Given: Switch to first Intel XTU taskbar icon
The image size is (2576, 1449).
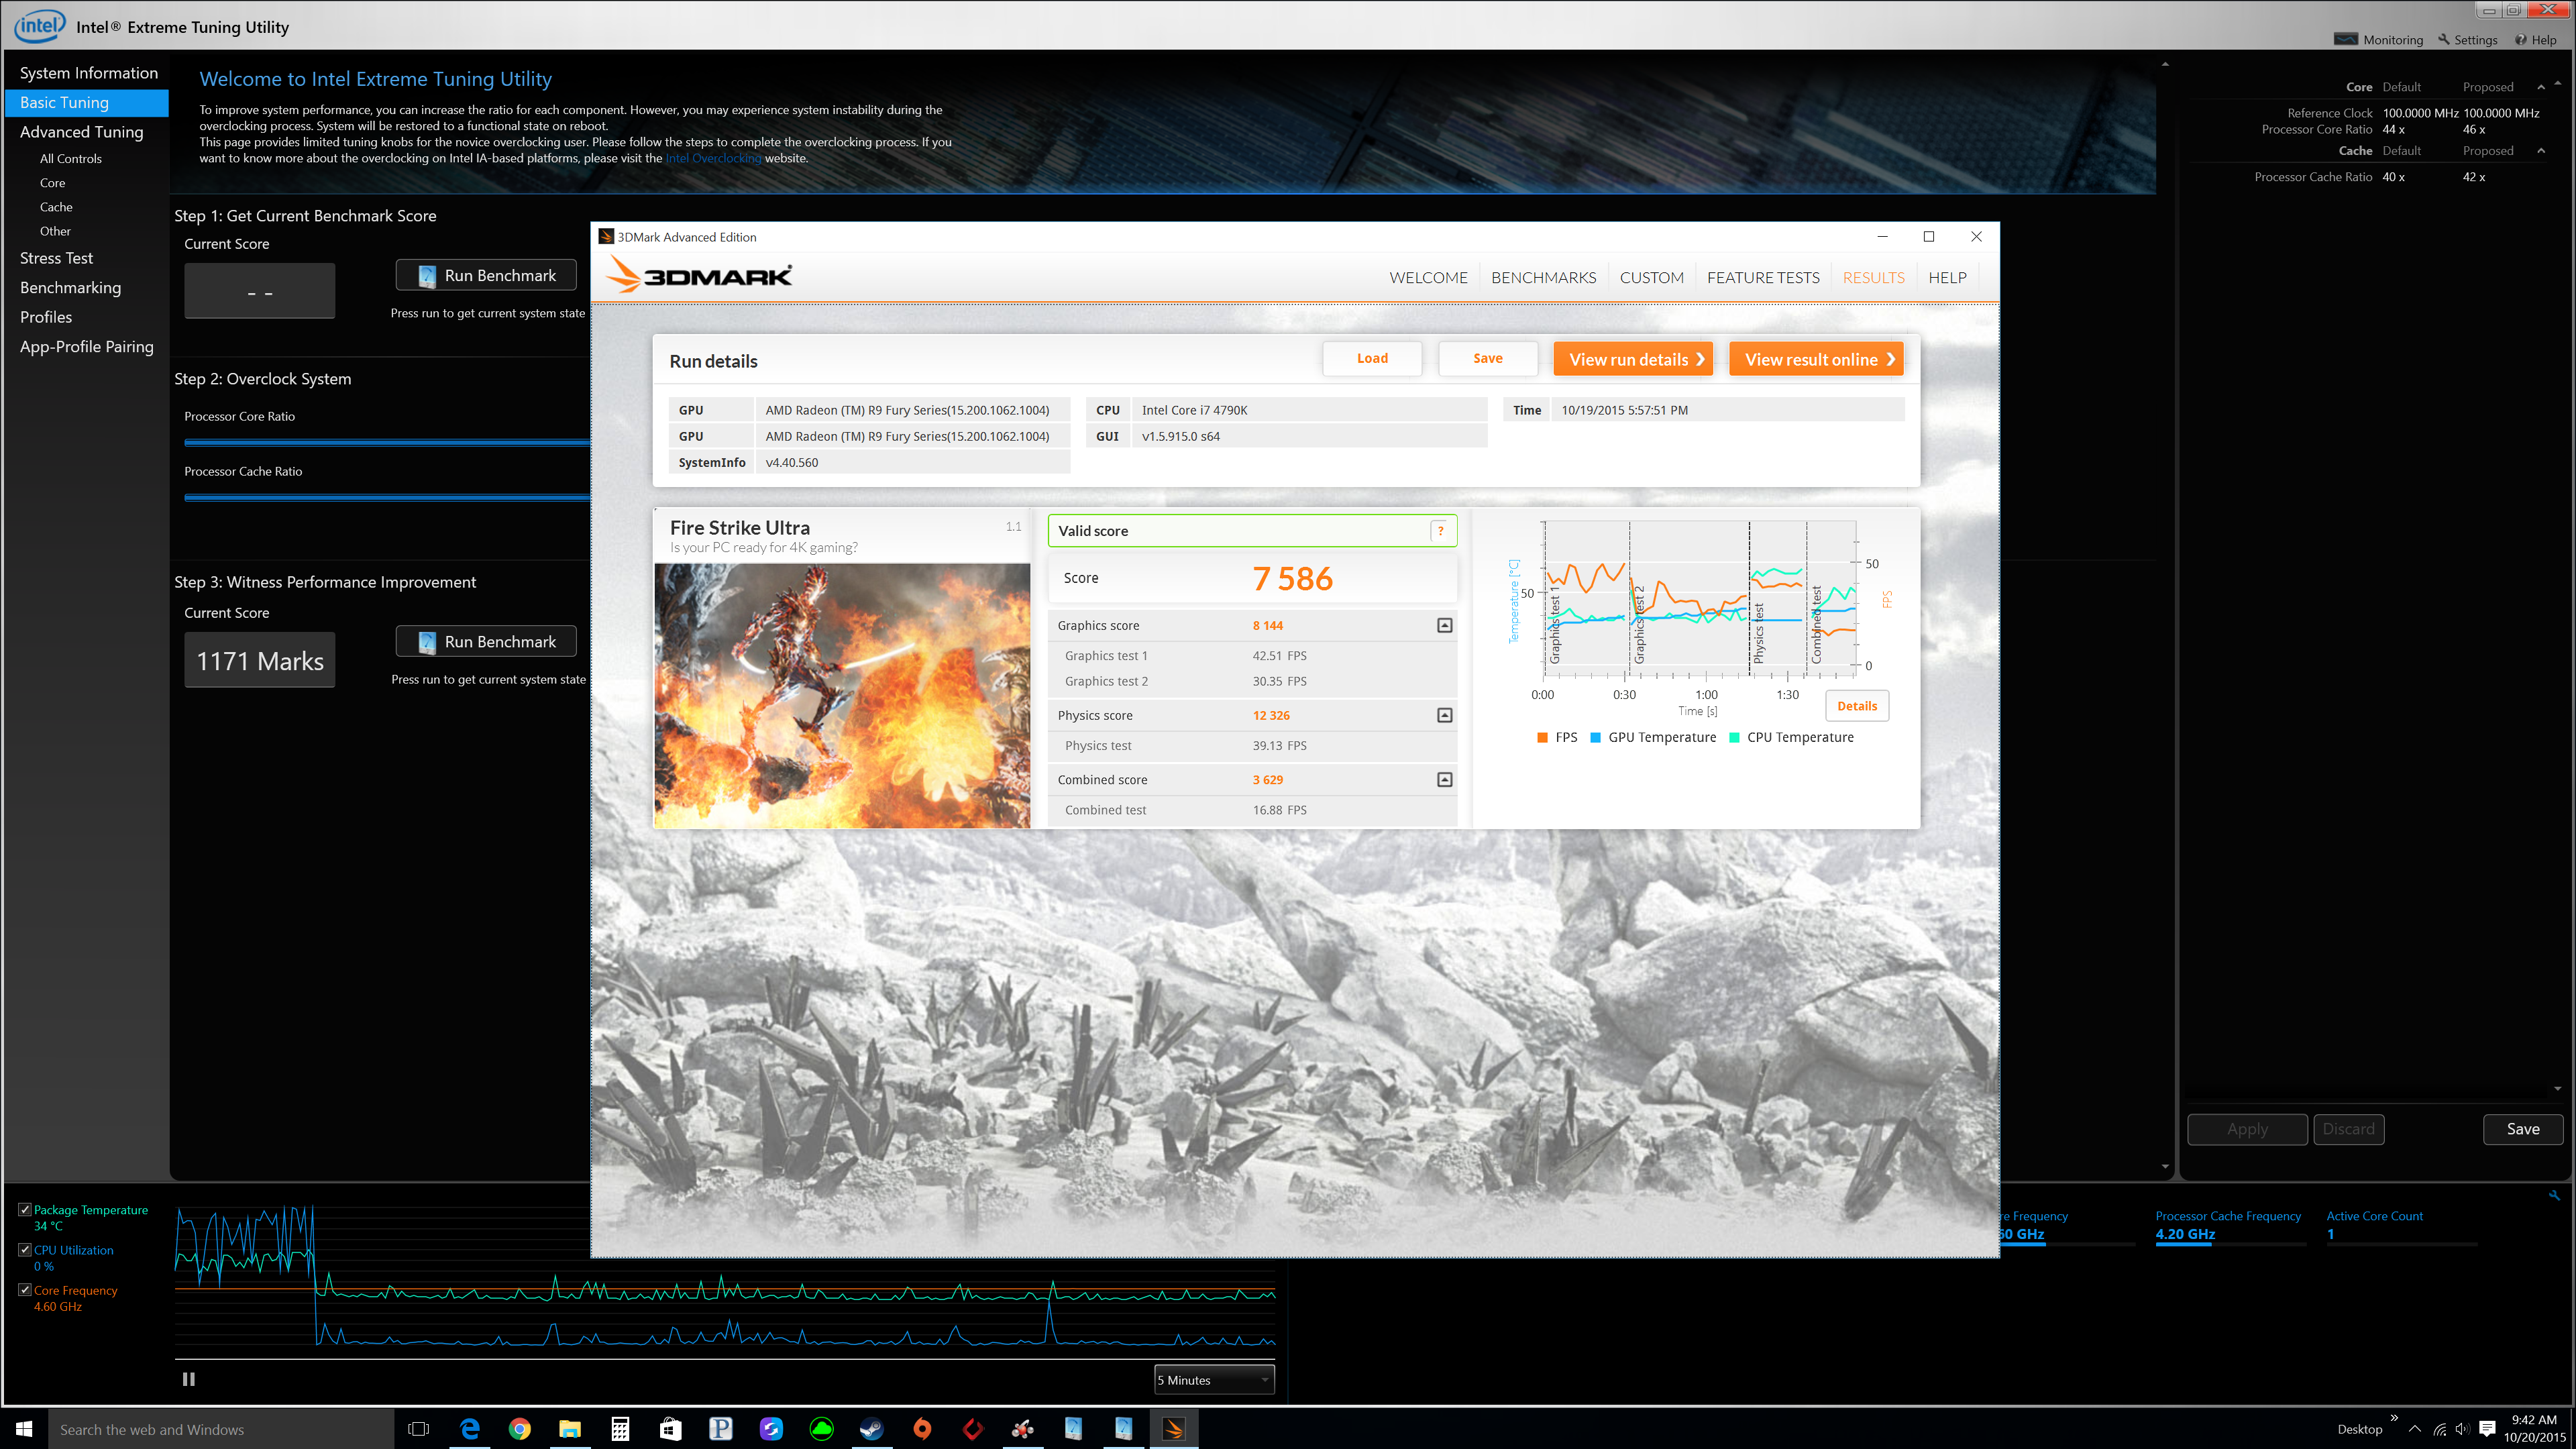Looking at the screenshot, I should coord(1073,1429).
